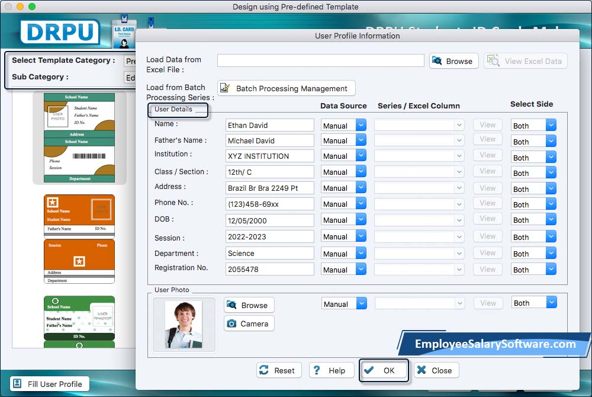592x397 pixels.
Task: Open Select Side dropdown for Father's Name
Action: [x=533, y=141]
